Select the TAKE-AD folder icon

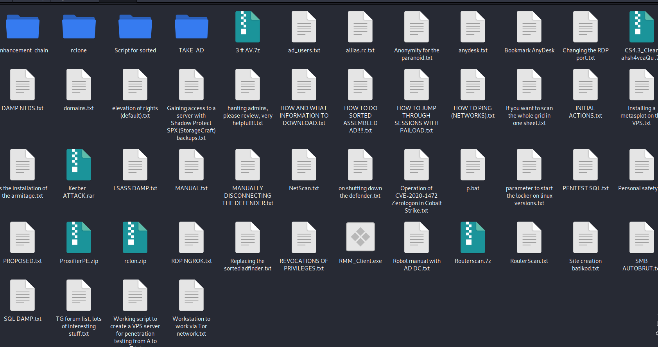[192, 27]
